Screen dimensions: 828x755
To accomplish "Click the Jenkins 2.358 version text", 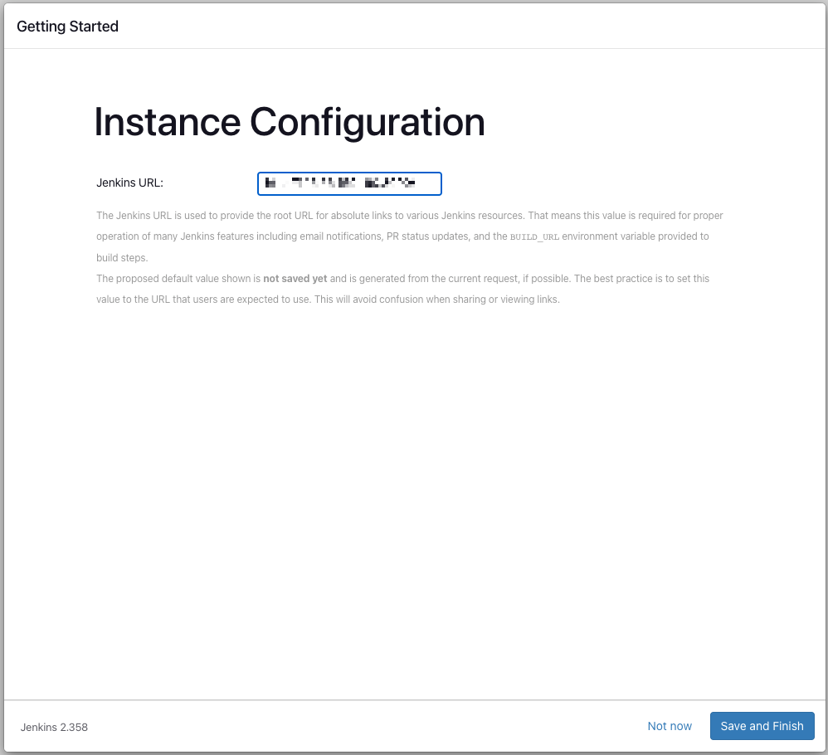I will pyautogui.click(x=54, y=727).
